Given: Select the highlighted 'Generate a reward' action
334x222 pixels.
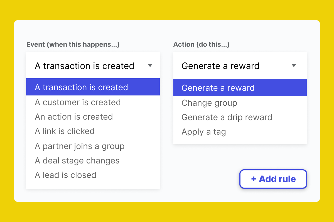Looking at the screenshot, I should tap(218, 87).
